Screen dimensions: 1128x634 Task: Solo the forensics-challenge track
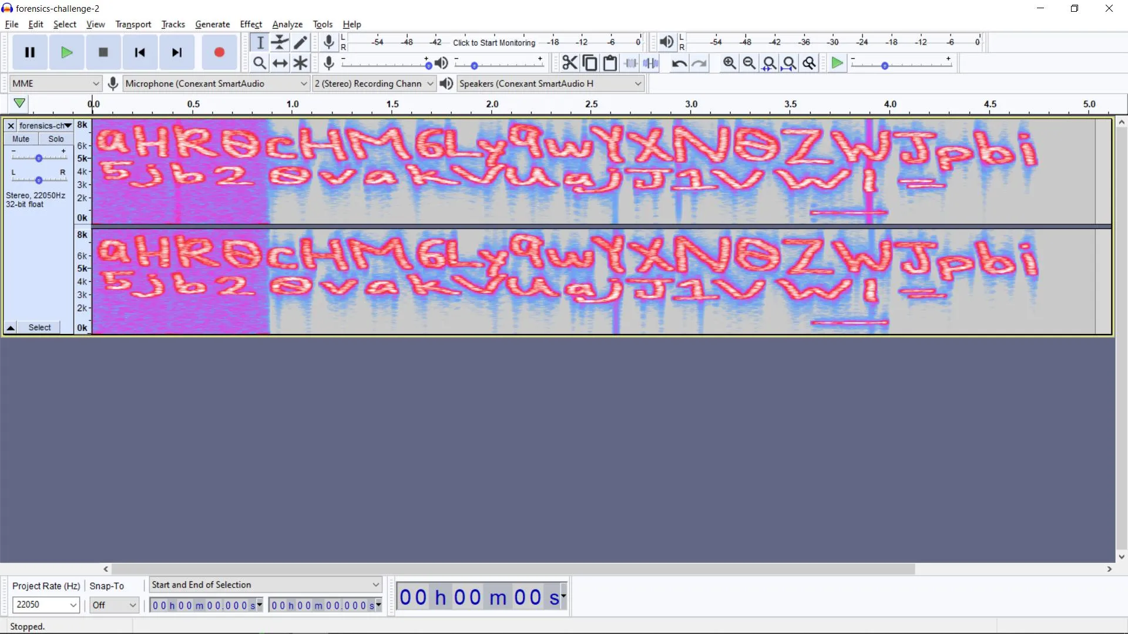click(56, 139)
